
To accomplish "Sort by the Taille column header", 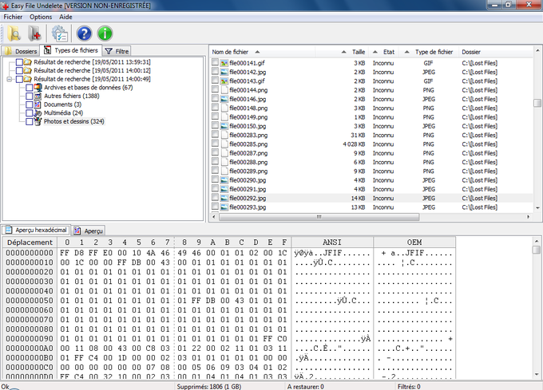I will click(x=342, y=52).
